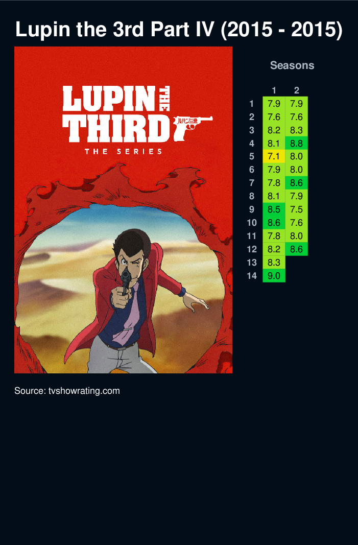Click season 1 episode 9 rating 8.5
Viewport: 358px width, 545px height.
[x=274, y=209]
